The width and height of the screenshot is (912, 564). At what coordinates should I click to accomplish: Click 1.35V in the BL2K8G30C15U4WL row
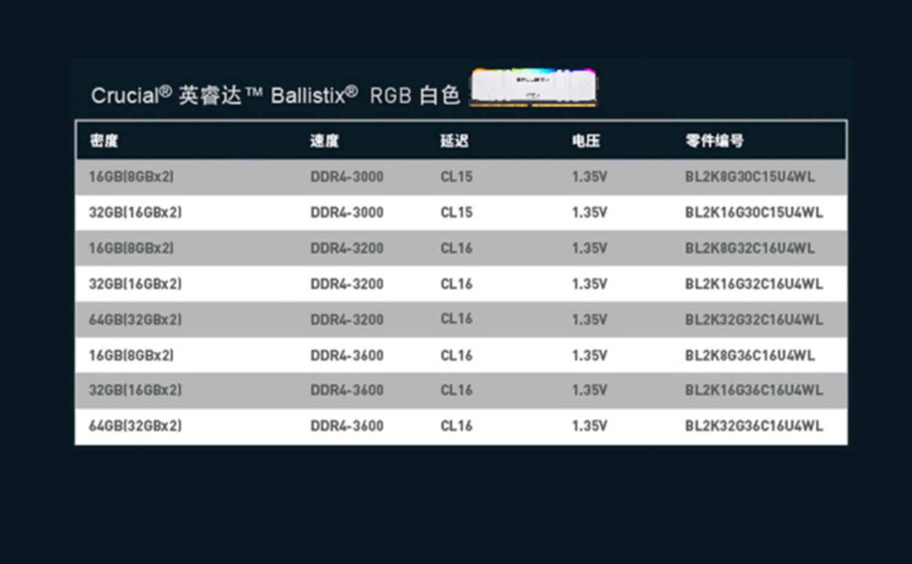point(589,177)
